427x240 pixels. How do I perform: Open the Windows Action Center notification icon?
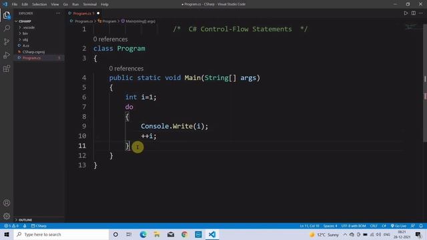coord(418,235)
